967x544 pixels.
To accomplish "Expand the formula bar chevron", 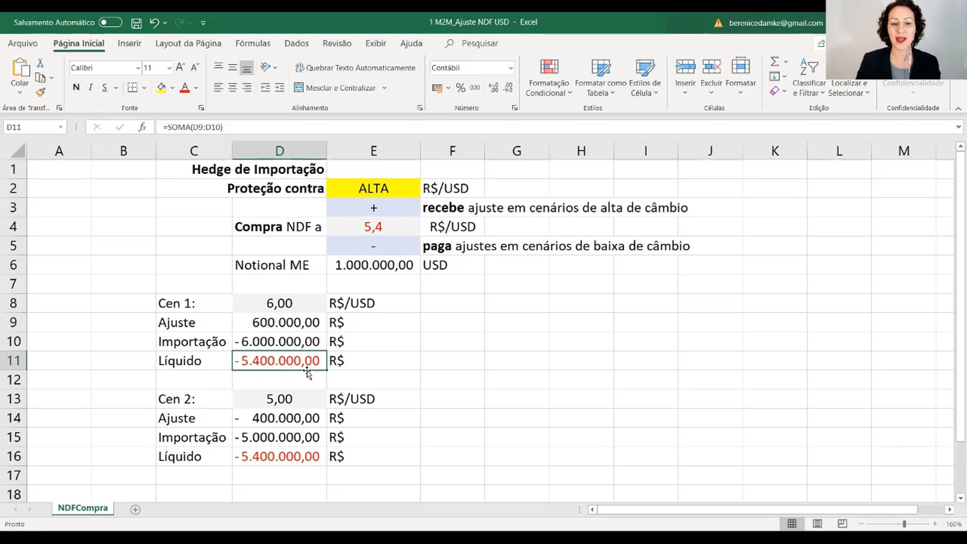I will click(x=958, y=127).
